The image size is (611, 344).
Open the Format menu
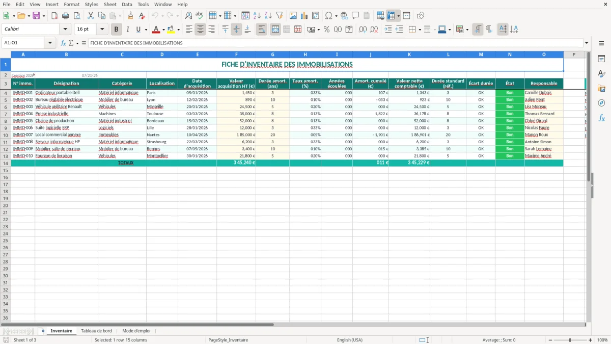point(72,4)
